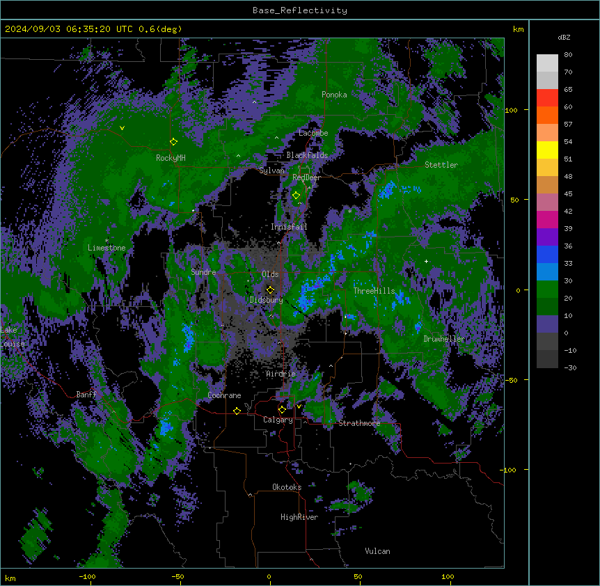The width and height of the screenshot is (600, 586).
Task: Click the Stettler label
Action: click(x=441, y=165)
